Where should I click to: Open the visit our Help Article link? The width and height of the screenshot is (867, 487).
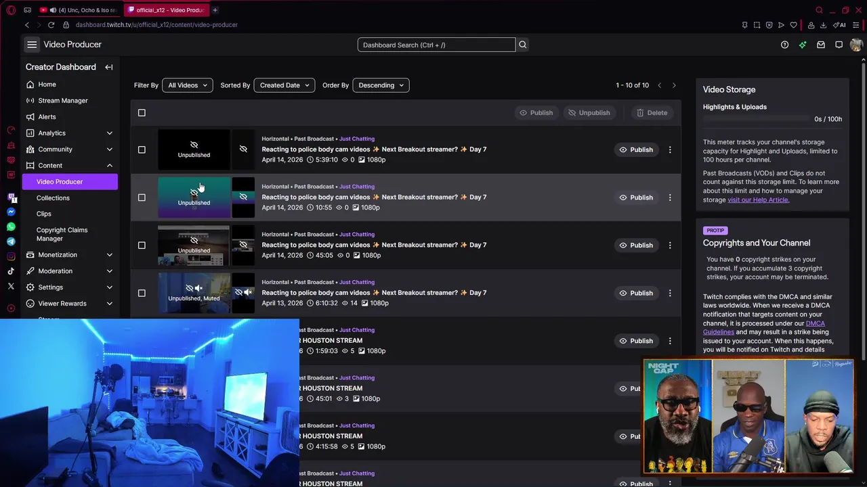tap(758, 200)
